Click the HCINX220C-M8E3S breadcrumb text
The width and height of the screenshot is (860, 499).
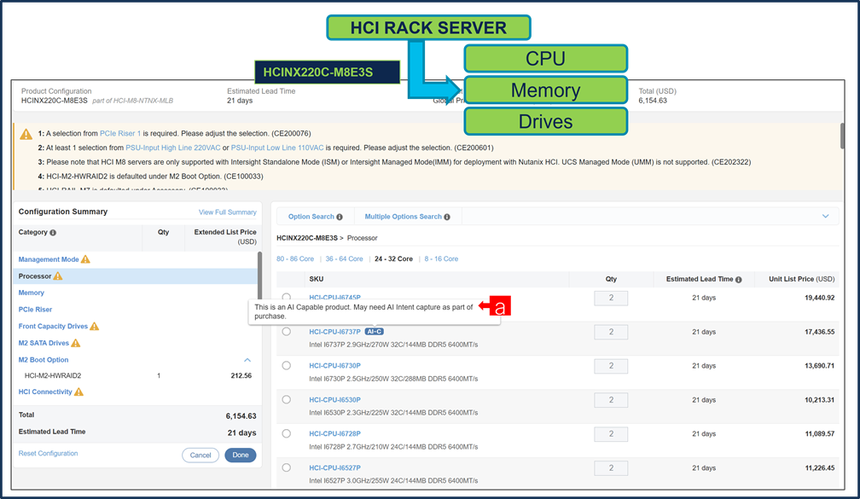pos(307,238)
